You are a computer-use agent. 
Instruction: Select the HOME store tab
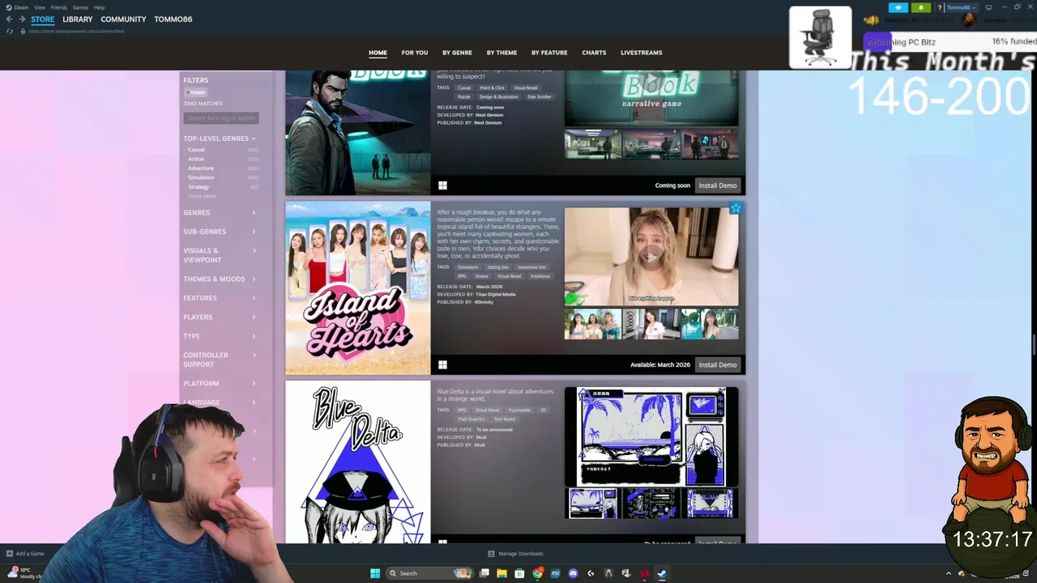378,53
